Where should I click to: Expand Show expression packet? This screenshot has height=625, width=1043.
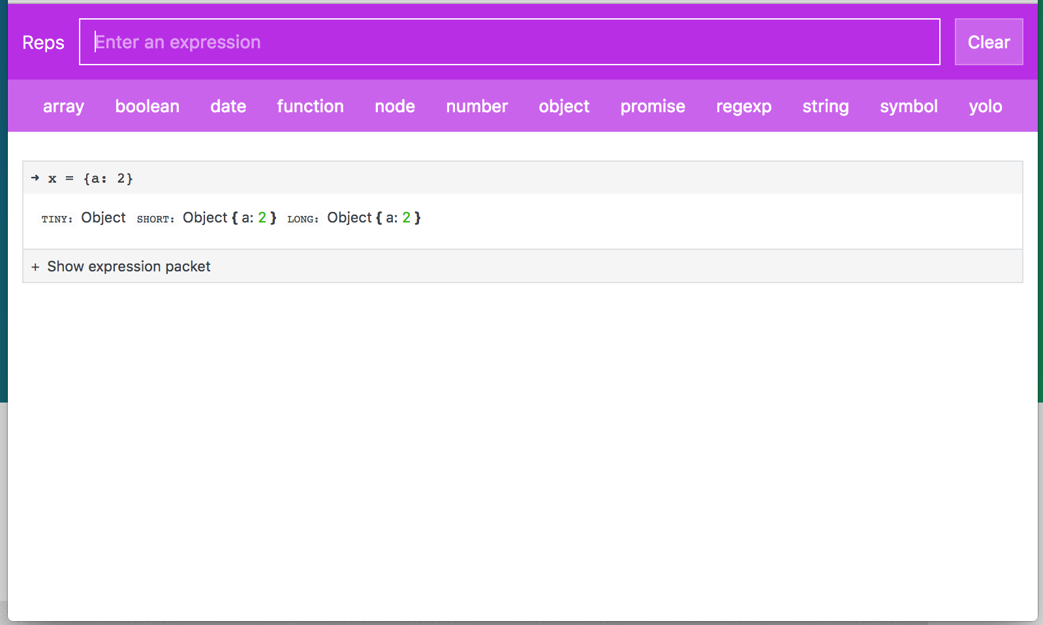[522, 266]
